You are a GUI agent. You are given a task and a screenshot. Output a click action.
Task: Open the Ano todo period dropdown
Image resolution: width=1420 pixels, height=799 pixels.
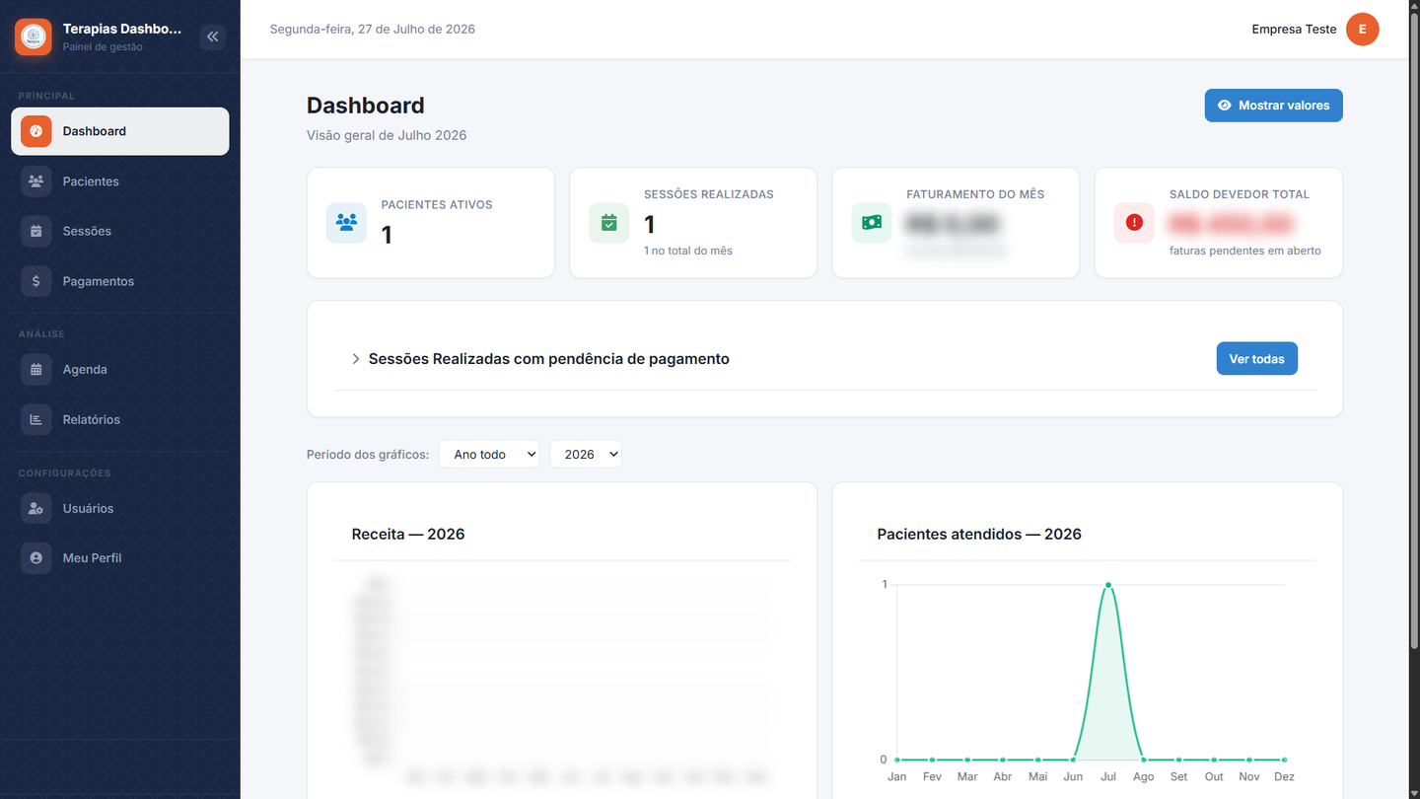pos(489,454)
